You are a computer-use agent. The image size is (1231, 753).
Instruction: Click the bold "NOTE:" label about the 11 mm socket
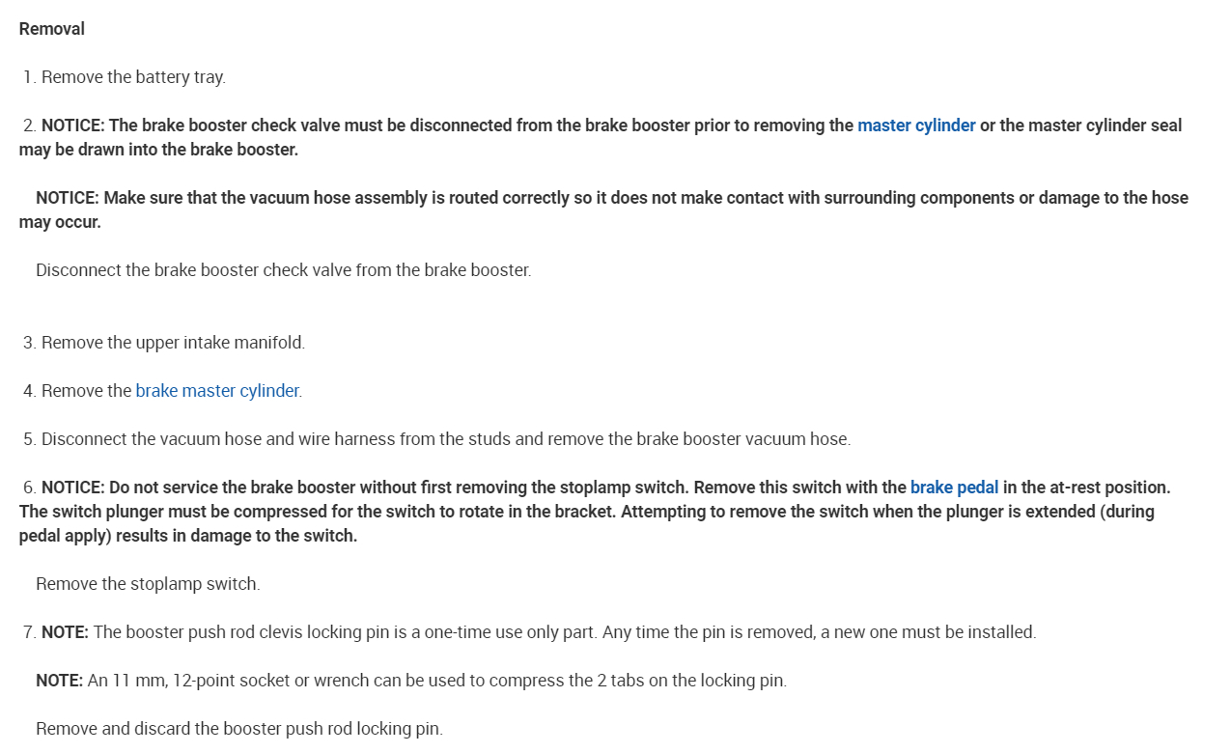click(x=59, y=681)
